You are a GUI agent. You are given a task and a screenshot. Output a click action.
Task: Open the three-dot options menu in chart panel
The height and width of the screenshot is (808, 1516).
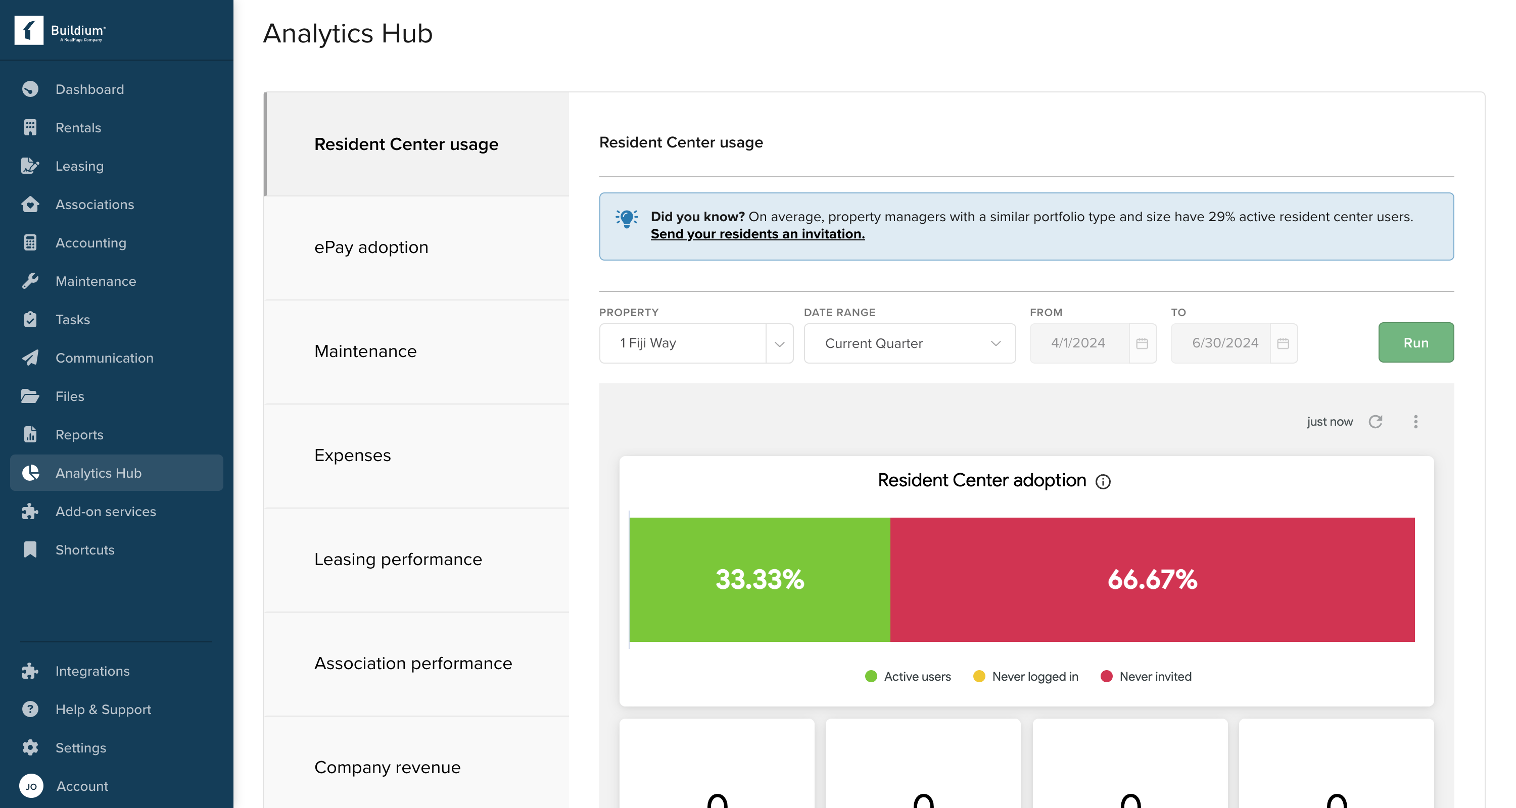(1416, 422)
